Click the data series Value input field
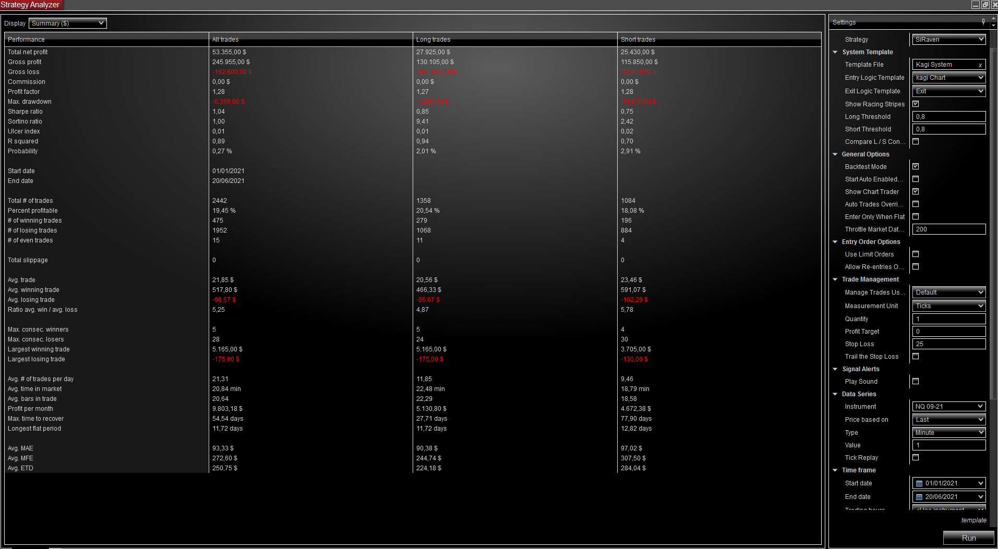 [x=949, y=445]
